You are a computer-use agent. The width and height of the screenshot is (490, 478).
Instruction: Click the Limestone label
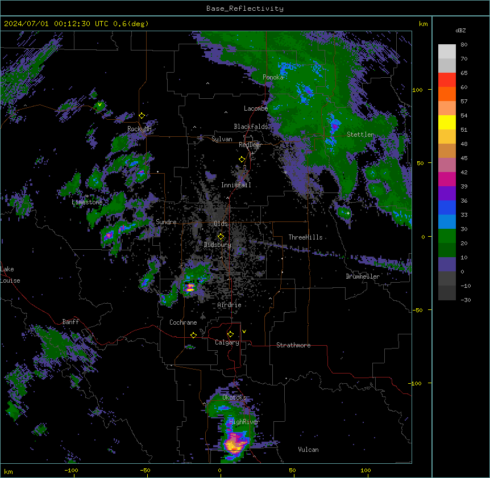pos(87,202)
